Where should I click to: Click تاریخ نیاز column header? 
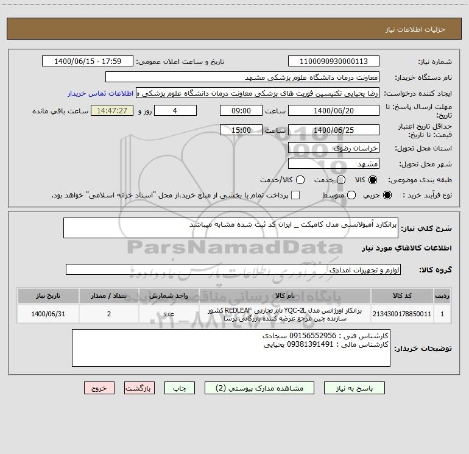48,296
